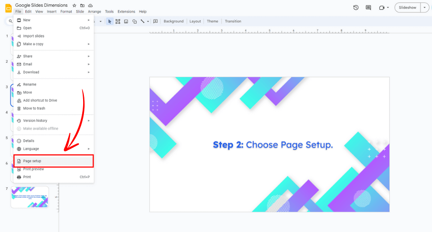The height and width of the screenshot is (232, 432).
Task: Expand the Slideshow options dropdown arrow
Action: 424,8
